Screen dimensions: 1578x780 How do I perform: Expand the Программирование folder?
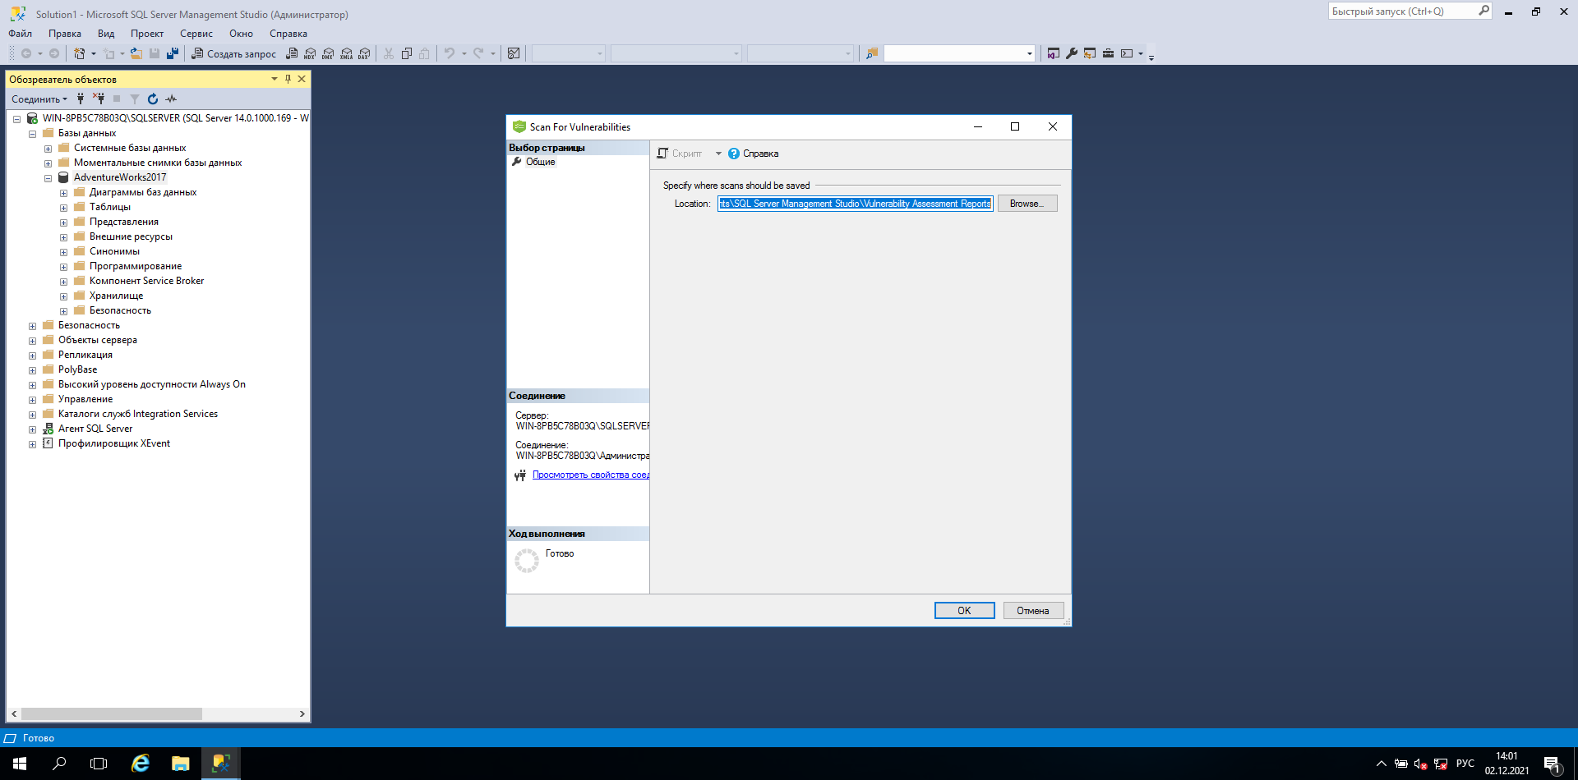click(63, 267)
